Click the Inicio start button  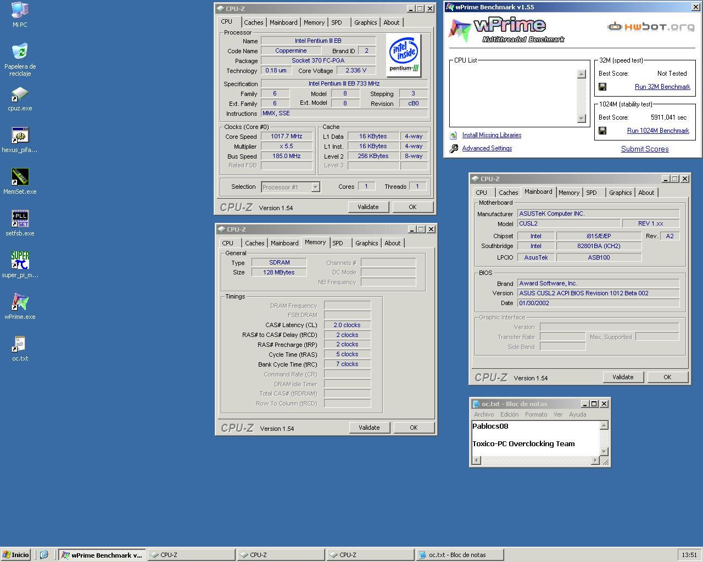point(15,555)
